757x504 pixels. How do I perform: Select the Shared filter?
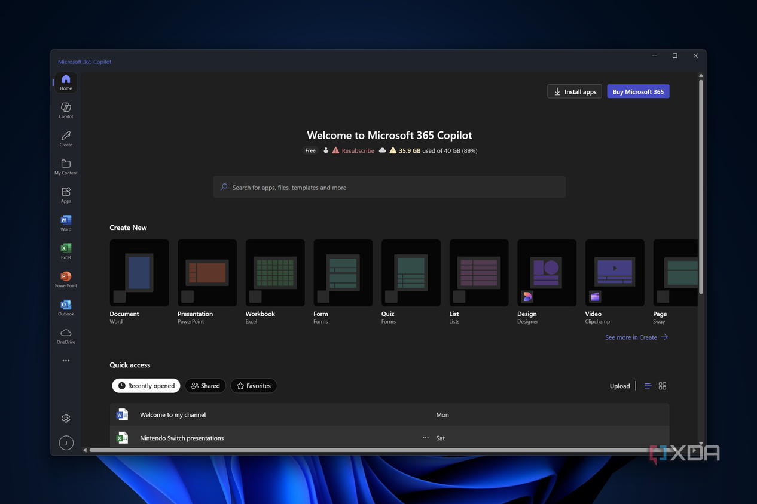205,386
